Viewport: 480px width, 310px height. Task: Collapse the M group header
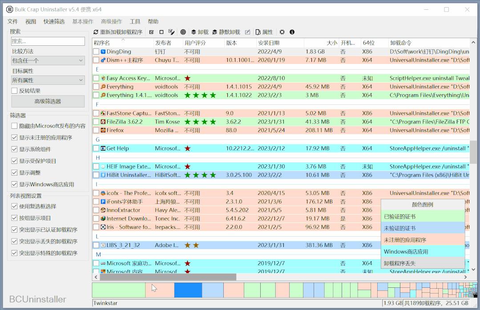[97, 254]
